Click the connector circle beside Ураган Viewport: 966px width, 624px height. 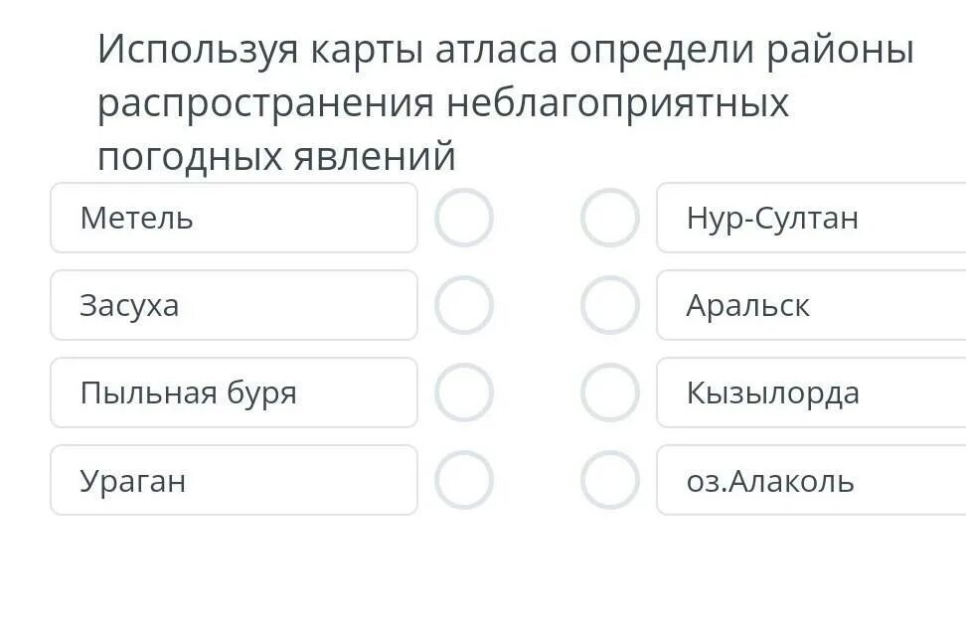(464, 480)
